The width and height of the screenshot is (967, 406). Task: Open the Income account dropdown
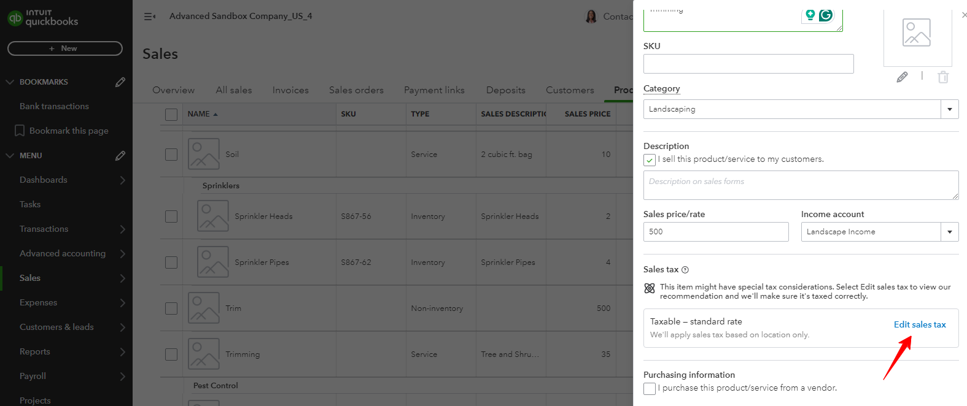[x=949, y=232]
